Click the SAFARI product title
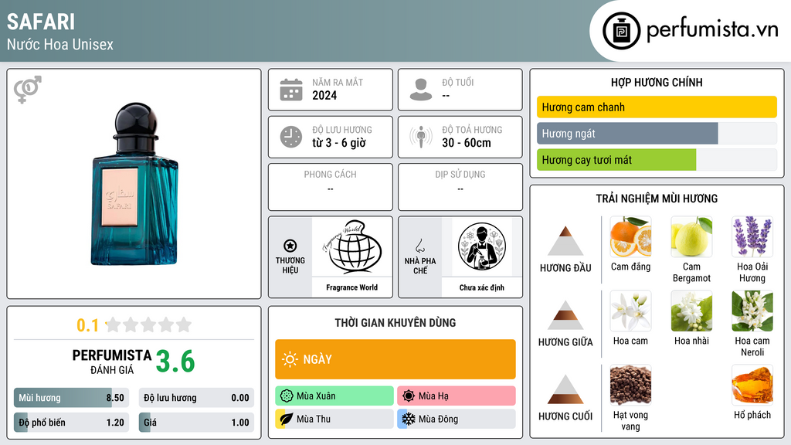This screenshot has height=445, width=791. pyautogui.click(x=41, y=22)
